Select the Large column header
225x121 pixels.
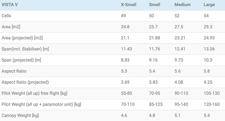pyautogui.click(x=209, y=5)
